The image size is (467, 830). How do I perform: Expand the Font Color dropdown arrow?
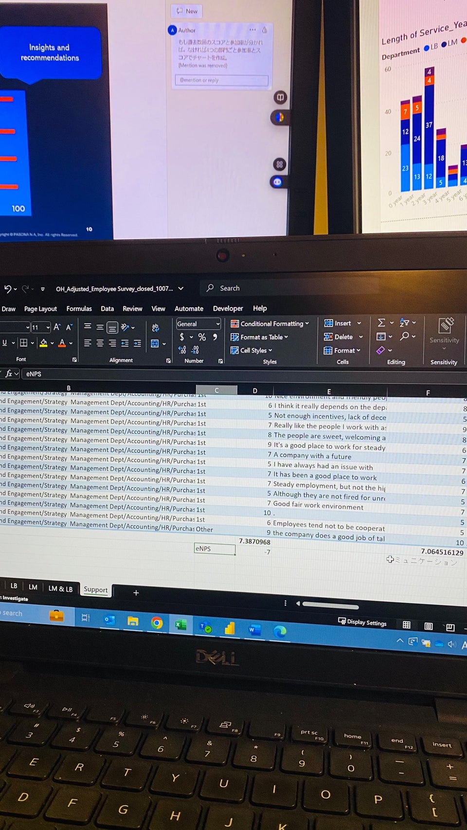[x=71, y=343]
